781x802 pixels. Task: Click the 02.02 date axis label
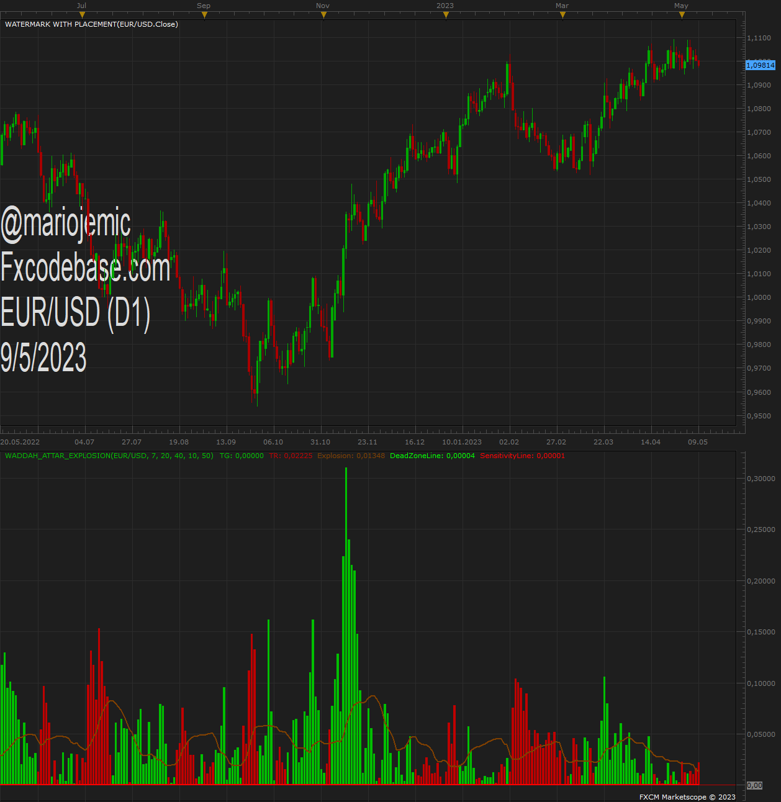pos(509,442)
